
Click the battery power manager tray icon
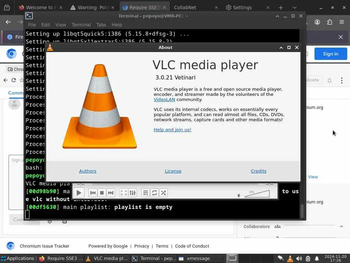308,259
